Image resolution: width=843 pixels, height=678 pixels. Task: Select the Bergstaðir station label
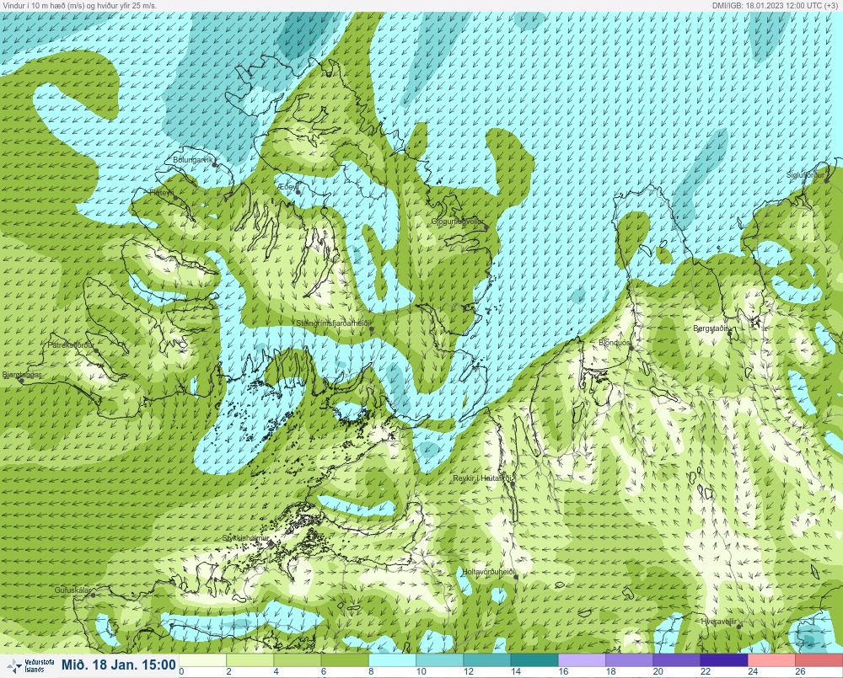710,328
